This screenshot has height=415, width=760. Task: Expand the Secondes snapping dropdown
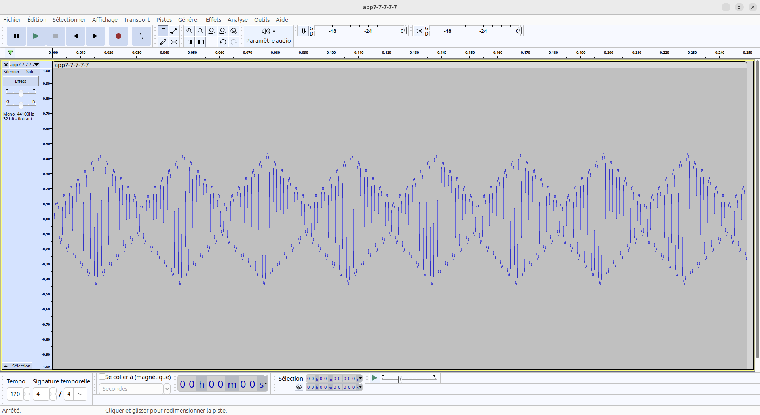tap(167, 389)
